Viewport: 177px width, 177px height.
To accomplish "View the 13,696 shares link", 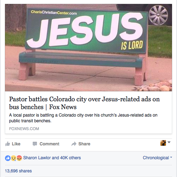I will click(18, 171).
